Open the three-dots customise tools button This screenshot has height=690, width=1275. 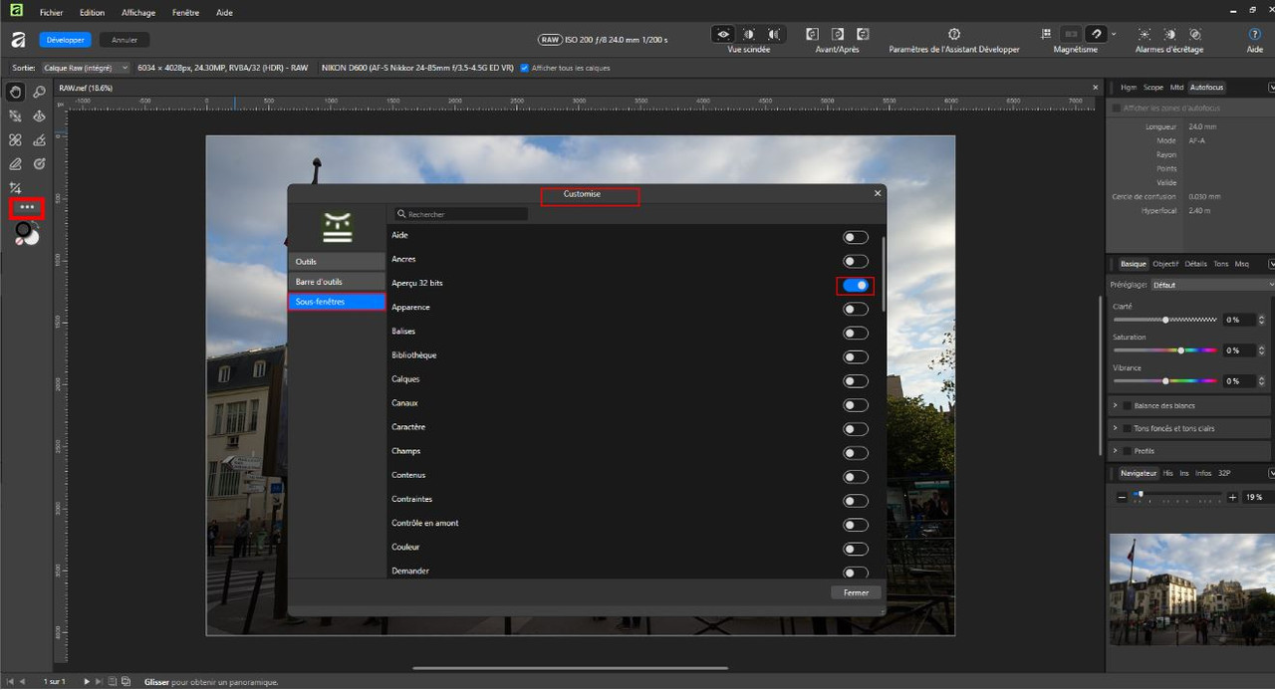(x=27, y=208)
